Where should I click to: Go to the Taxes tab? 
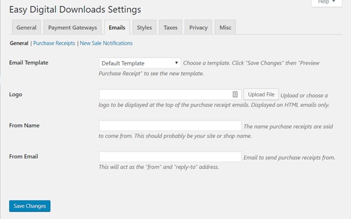click(170, 27)
